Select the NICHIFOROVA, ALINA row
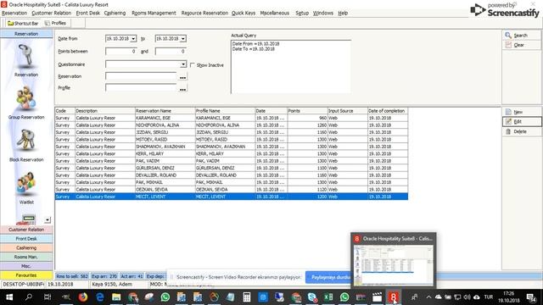Viewport: 543px width, 305px height. point(232,125)
